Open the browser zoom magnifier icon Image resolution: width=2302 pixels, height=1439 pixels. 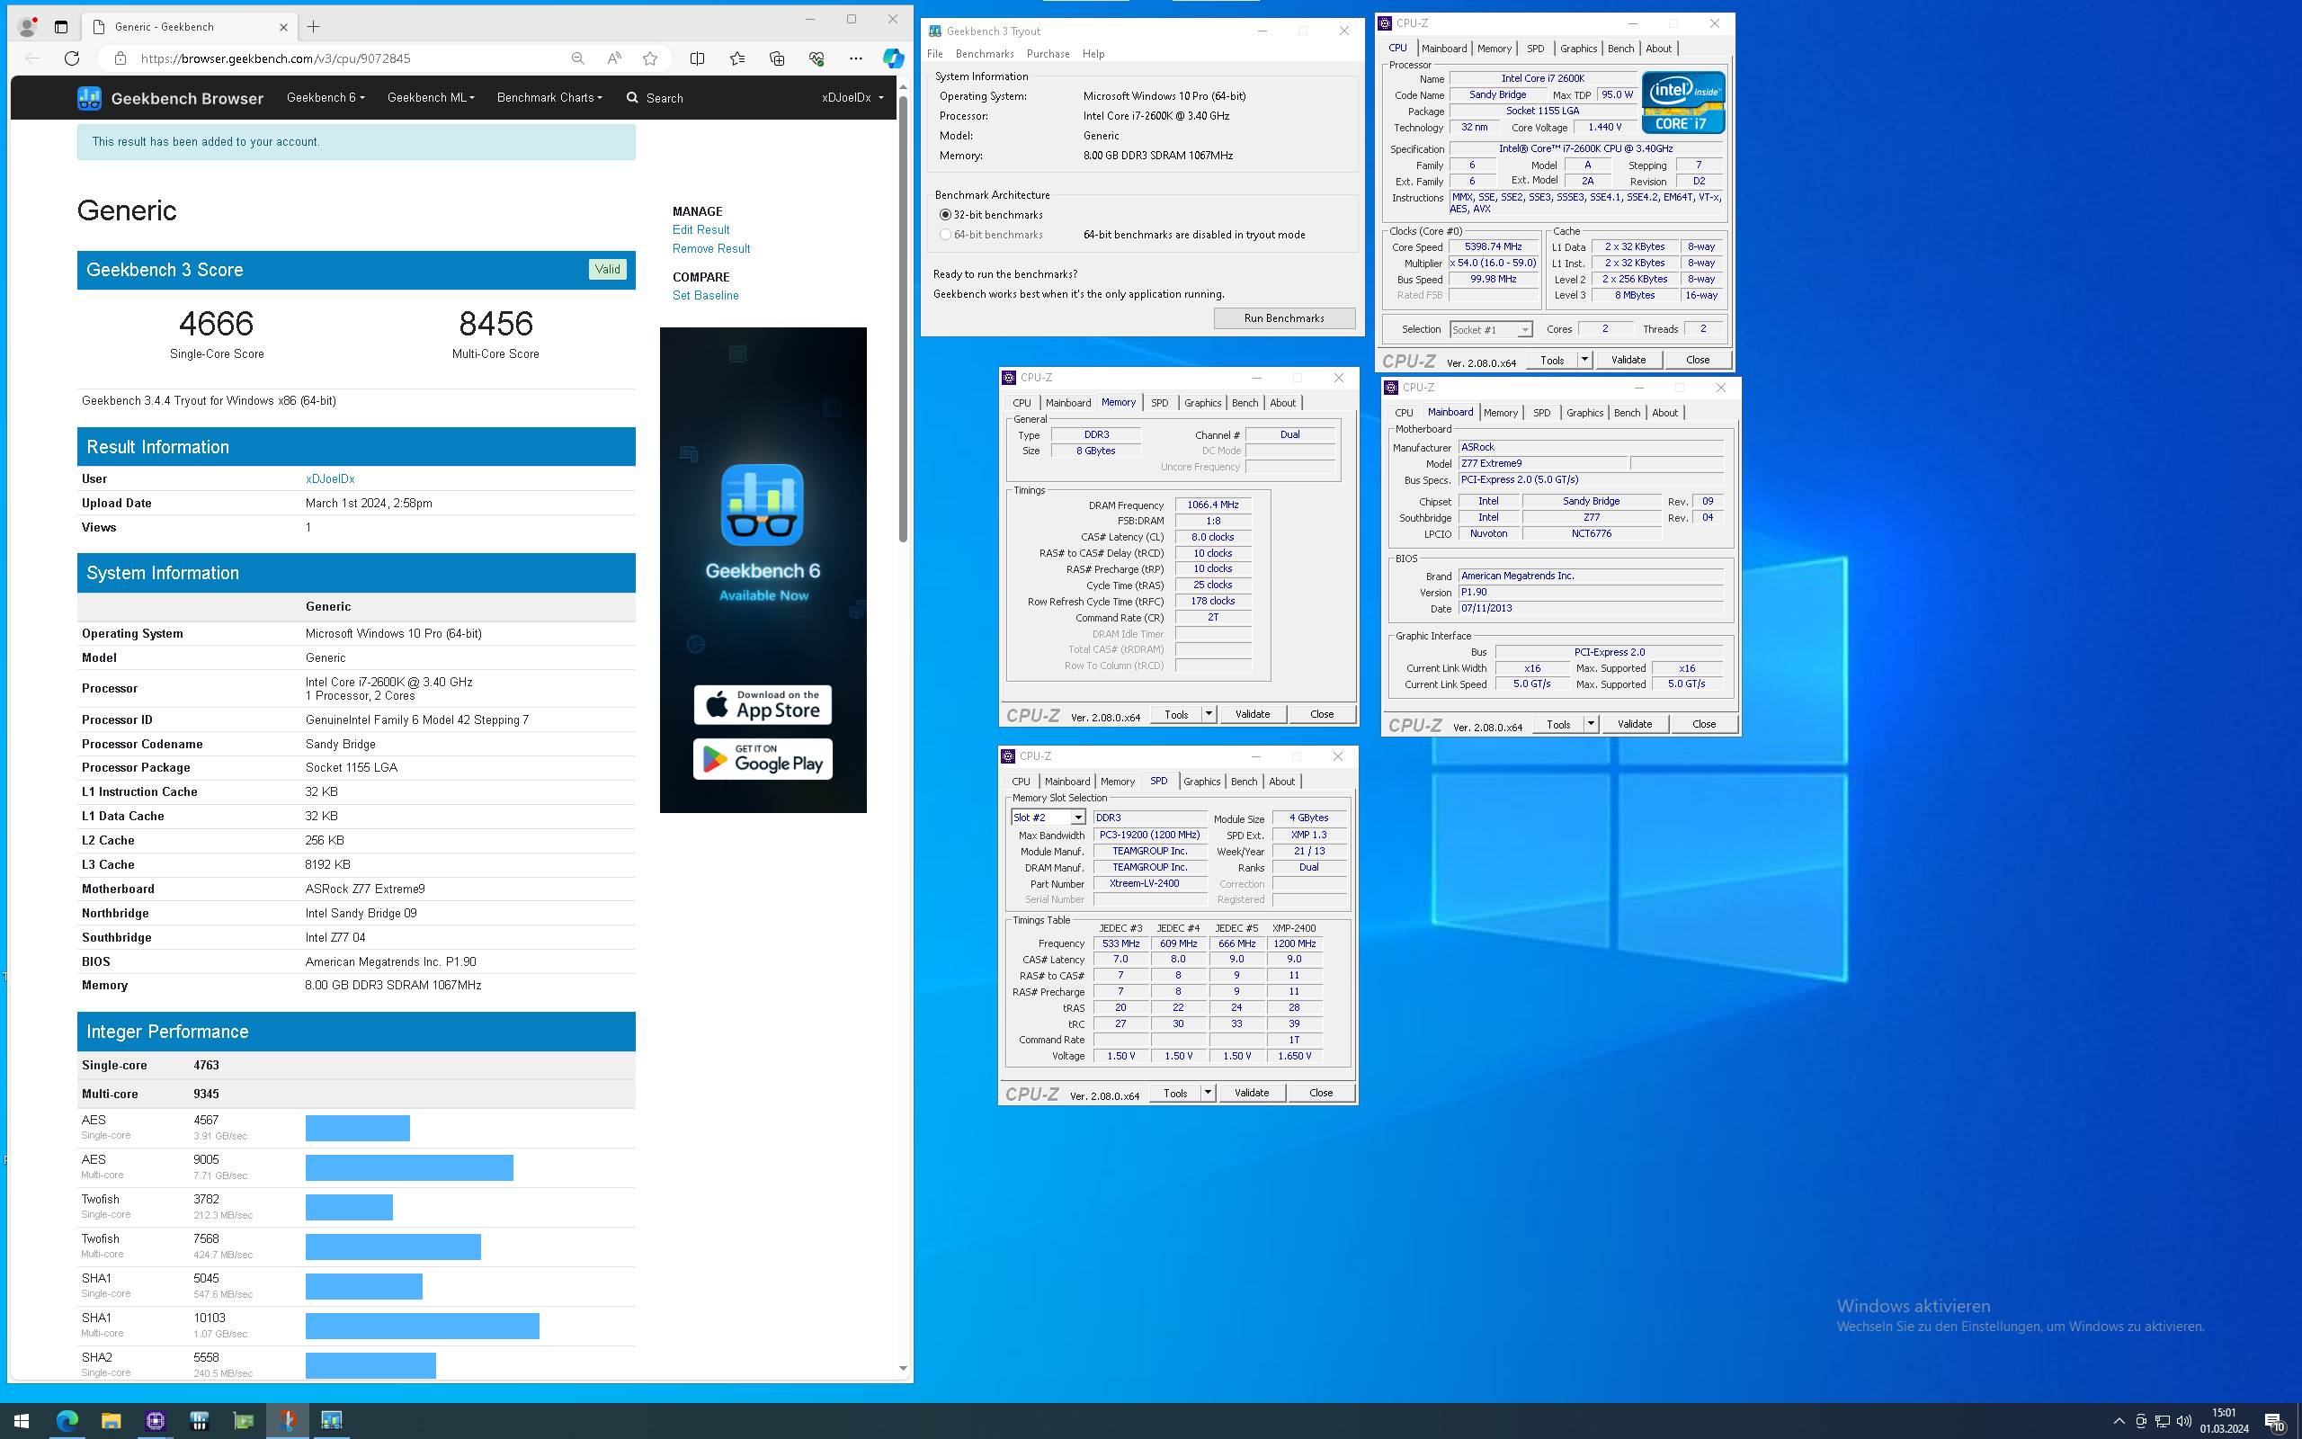coord(577,58)
